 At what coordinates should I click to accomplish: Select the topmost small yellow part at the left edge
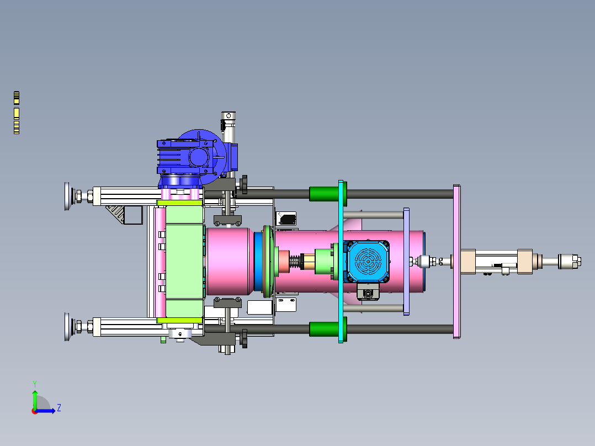pyautogui.click(x=17, y=98)
